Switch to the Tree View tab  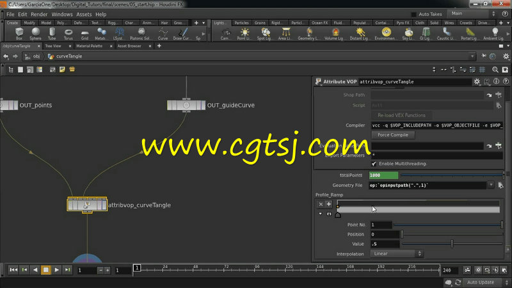coord(53,46)
